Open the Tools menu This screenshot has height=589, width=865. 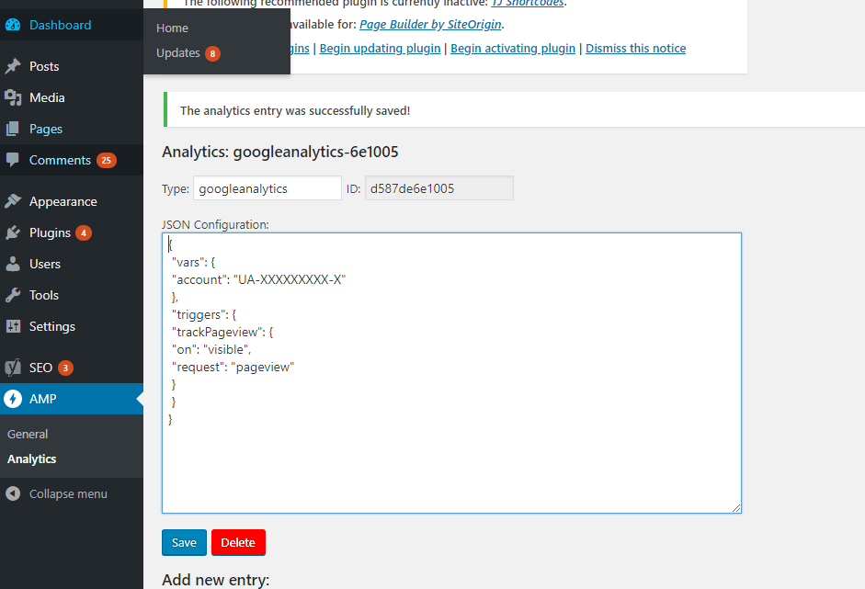(x=72, y=295)
